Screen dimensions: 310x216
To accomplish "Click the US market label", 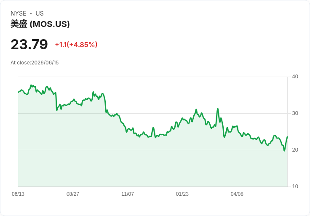I will pos(40,13).
